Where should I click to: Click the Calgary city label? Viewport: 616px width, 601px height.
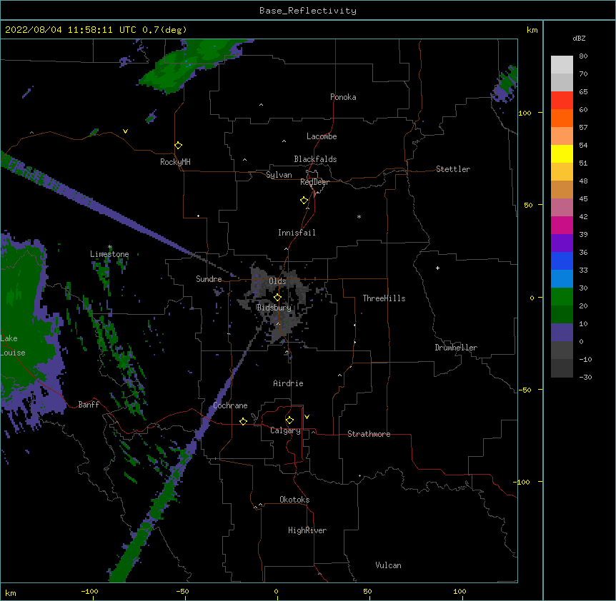tap(285, 430)
